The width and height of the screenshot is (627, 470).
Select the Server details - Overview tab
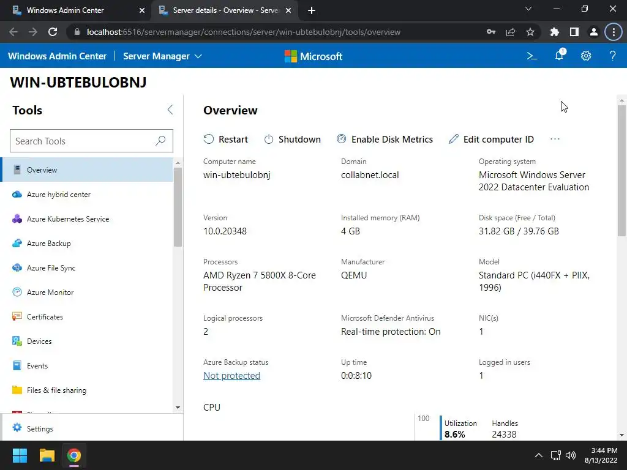[224, 10]
